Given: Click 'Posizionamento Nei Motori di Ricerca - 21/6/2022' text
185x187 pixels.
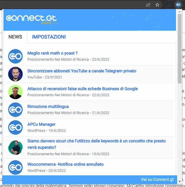Looking at the screenshot, I should (x=68, y=113).
